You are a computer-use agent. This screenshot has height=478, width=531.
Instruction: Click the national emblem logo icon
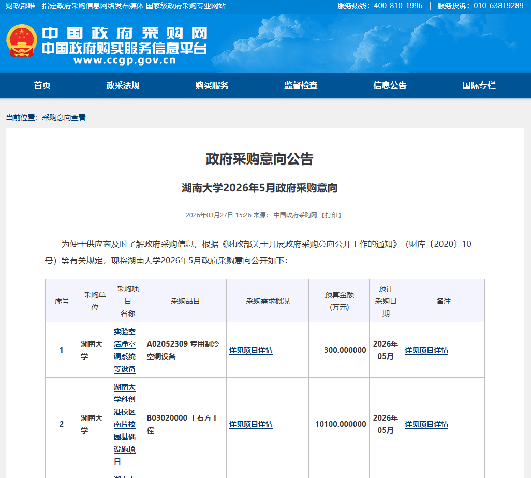[22, 41]
